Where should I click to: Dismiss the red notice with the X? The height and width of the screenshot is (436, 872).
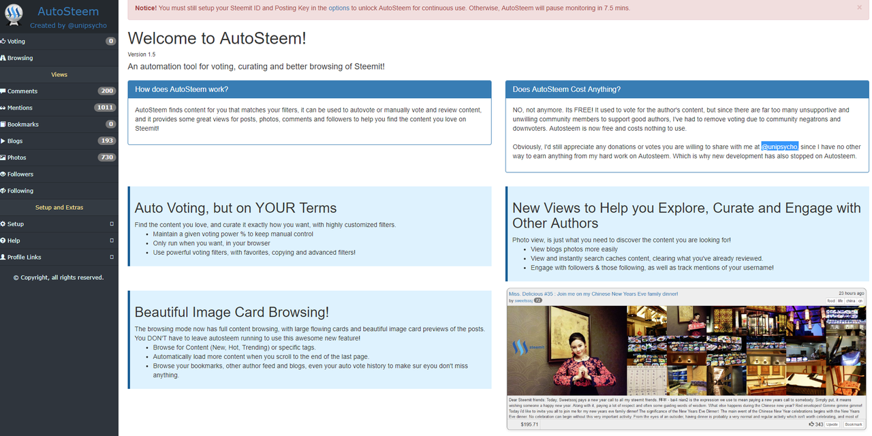[861, 8]
